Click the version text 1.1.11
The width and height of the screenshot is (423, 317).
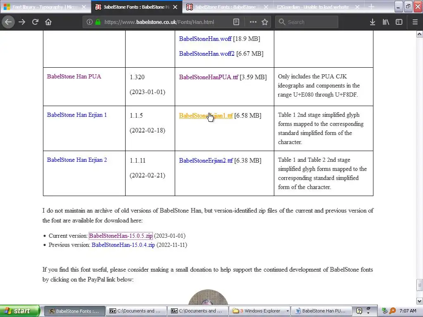click(138, 161)
